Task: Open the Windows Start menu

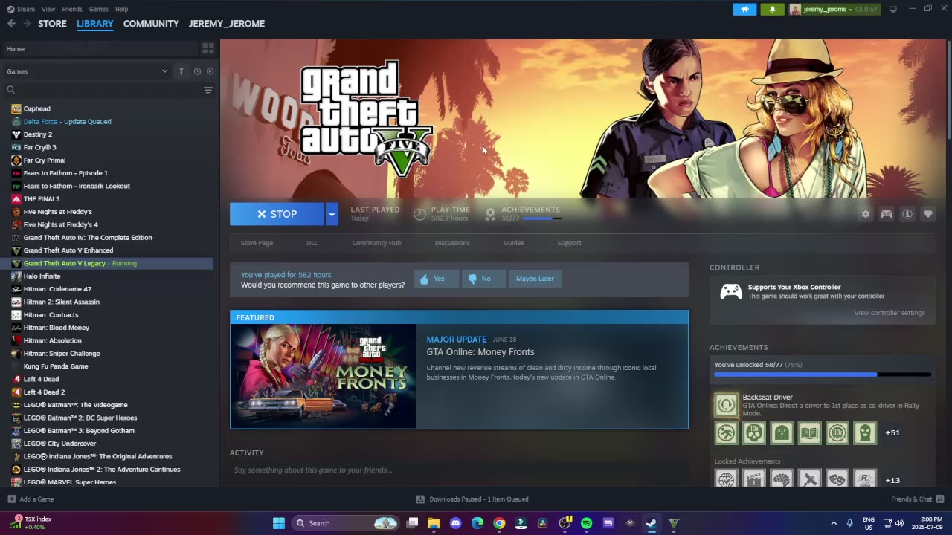Action: pos(279,523)
